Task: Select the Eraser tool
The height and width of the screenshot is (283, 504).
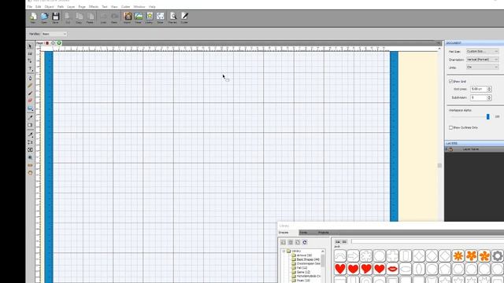Action: pyautogui.click(x=30, y=101)
